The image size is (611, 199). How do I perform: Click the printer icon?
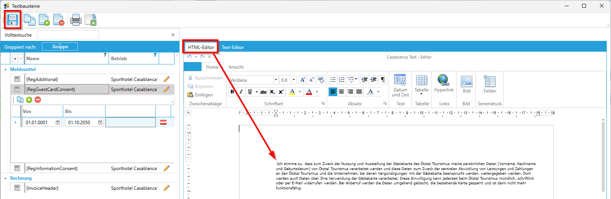pyautogui.click(x=76, y=20)
